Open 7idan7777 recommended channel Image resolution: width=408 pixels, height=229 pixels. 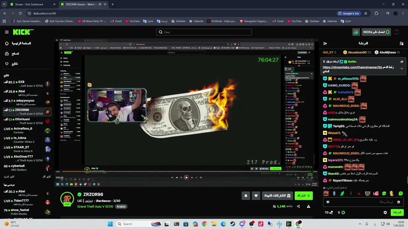27,203
